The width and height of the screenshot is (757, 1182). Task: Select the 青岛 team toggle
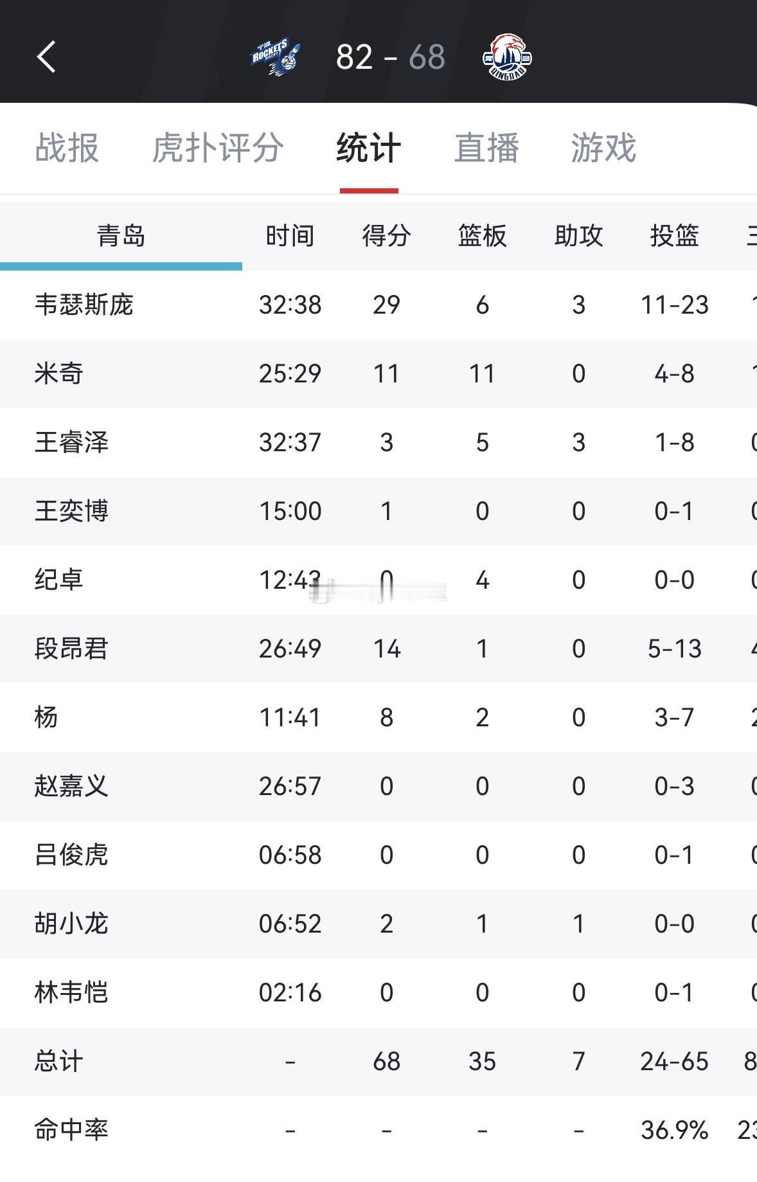tap(122, 235)
